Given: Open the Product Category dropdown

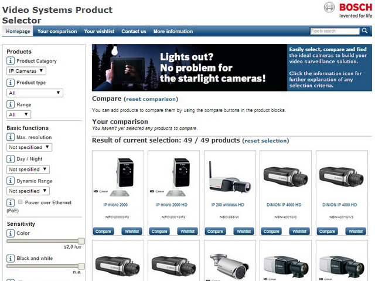Looking at the screenshot, I should coord(26,71).
